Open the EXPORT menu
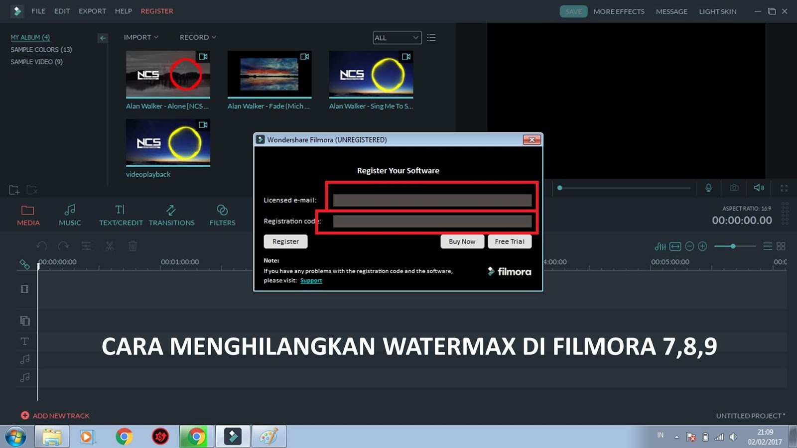The image size is (797, 448). (92, 11)
